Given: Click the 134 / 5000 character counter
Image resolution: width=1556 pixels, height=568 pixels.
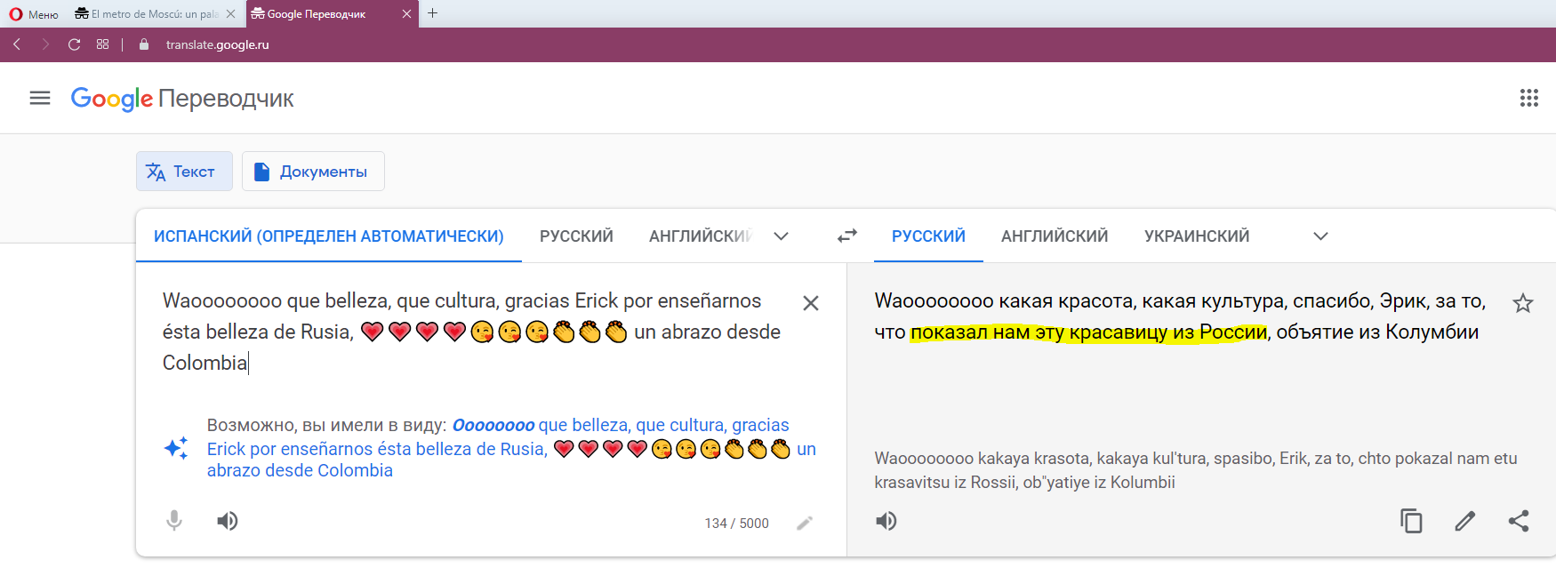Looking at the screenshot, I should tap(737, 524).
